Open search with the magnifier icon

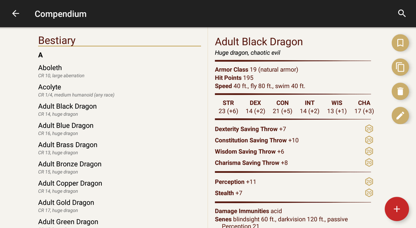tap(402, 14)
